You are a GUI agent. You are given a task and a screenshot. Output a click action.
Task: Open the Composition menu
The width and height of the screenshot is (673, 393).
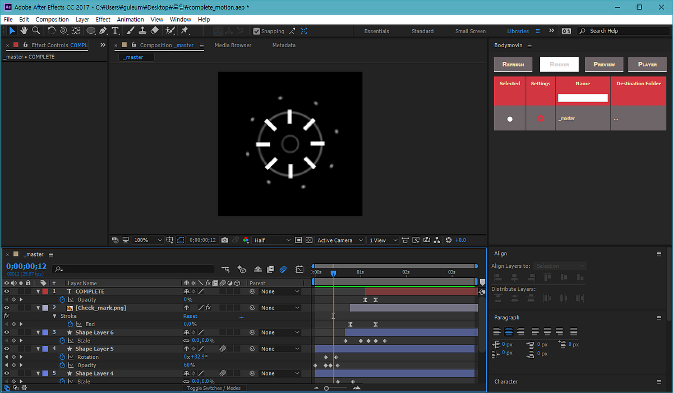52,19
